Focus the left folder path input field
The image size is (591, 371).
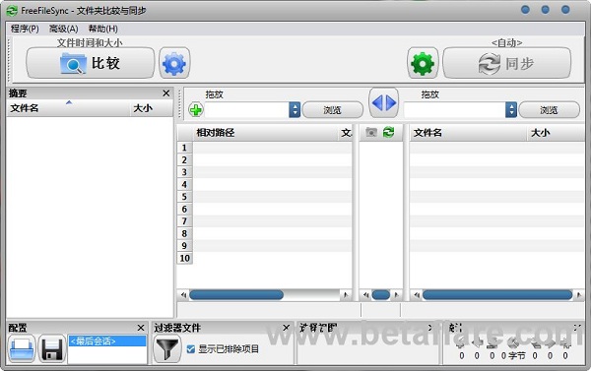[x=247, y=109]
